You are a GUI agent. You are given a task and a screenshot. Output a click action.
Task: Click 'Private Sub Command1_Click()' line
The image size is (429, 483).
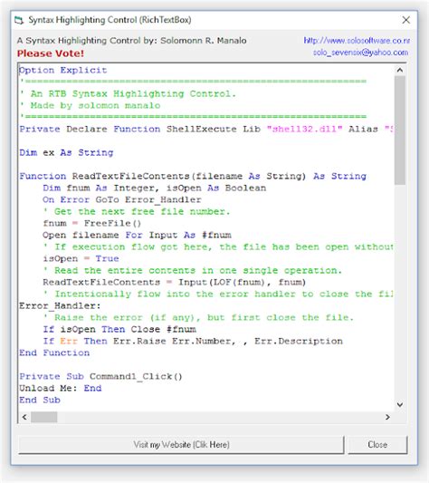(x=100, y=376)
